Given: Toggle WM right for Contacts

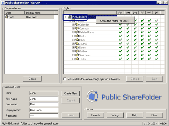Looking at the screenshot, I should click(128, 28).
